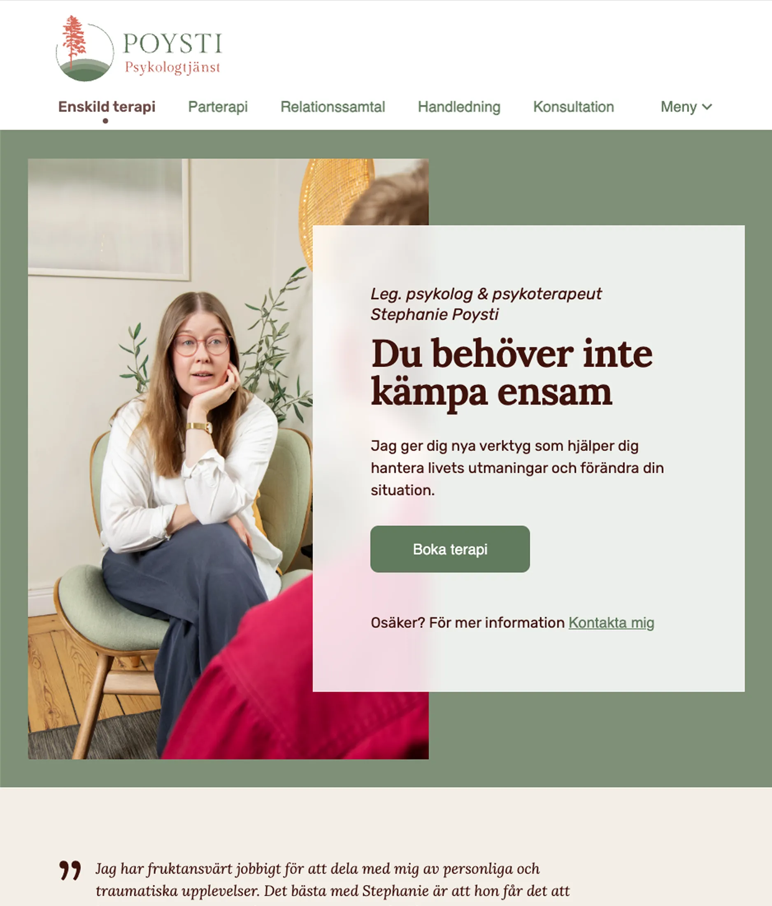Click the therapist photo in the hero
The image size is (772, 906).
click(171, 459)
